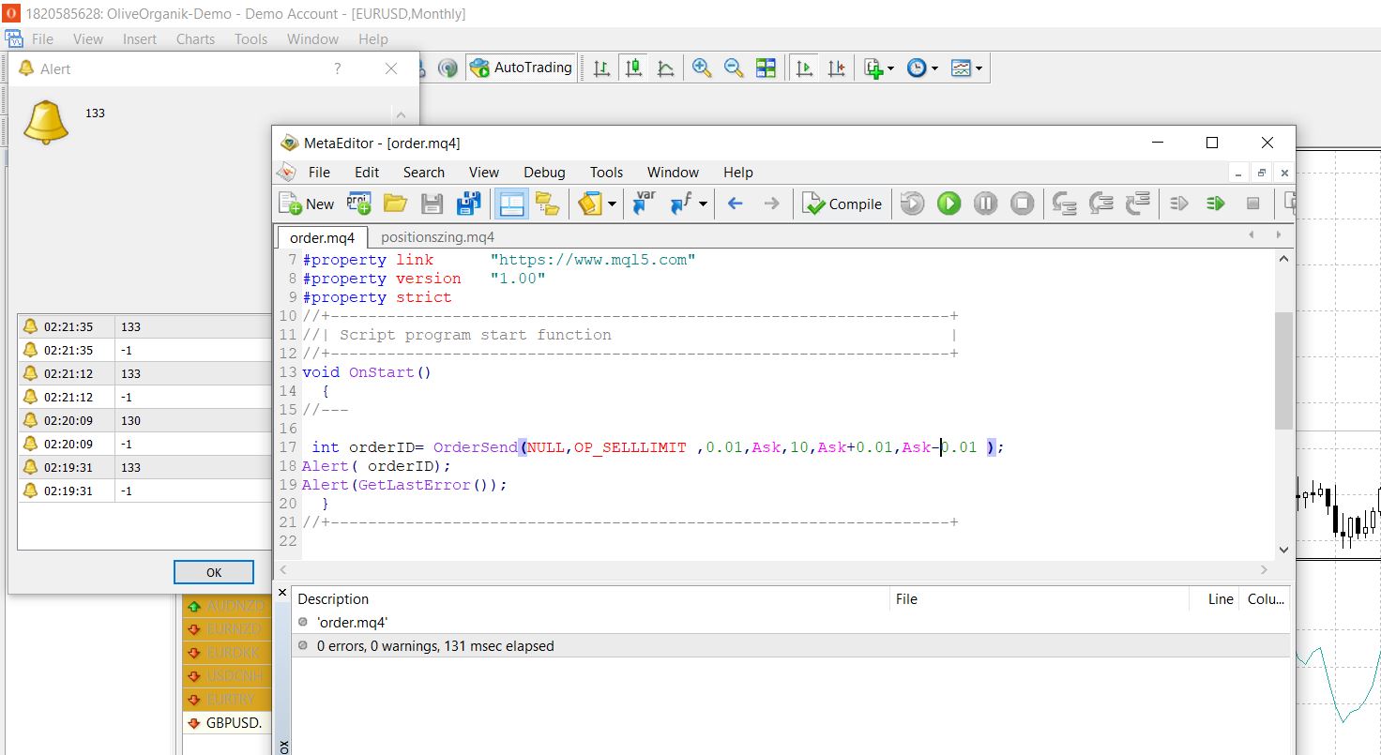
Task: Open MetaTrader Insert menu
Action: 140,38
